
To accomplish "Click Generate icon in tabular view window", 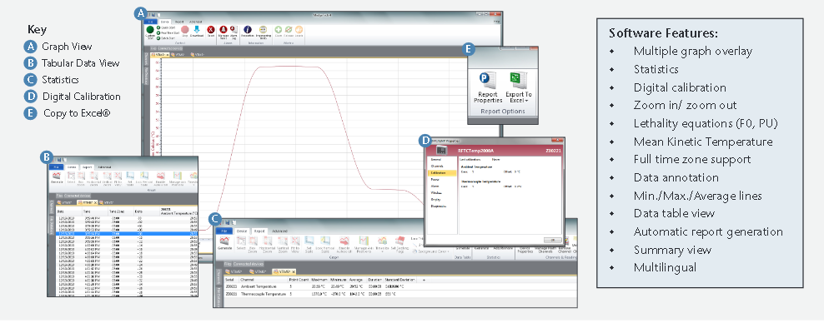I will click(57, 176).
